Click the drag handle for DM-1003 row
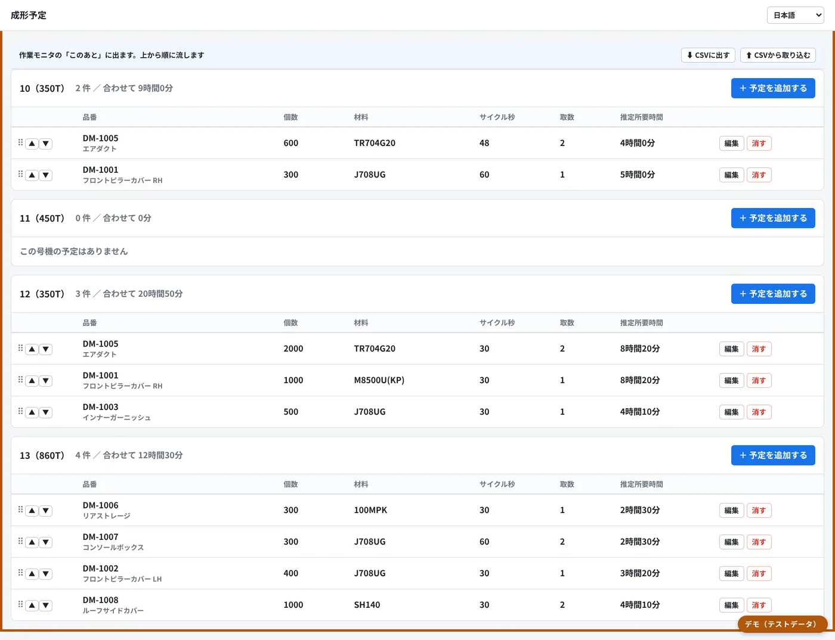Viewport: 835px width, 640px height. (x=20, y=411)
